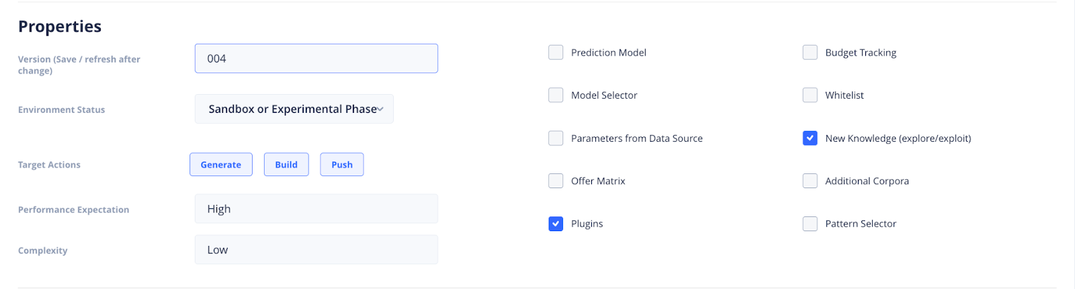
Task: Click the Push button
Action: point(342,165)
